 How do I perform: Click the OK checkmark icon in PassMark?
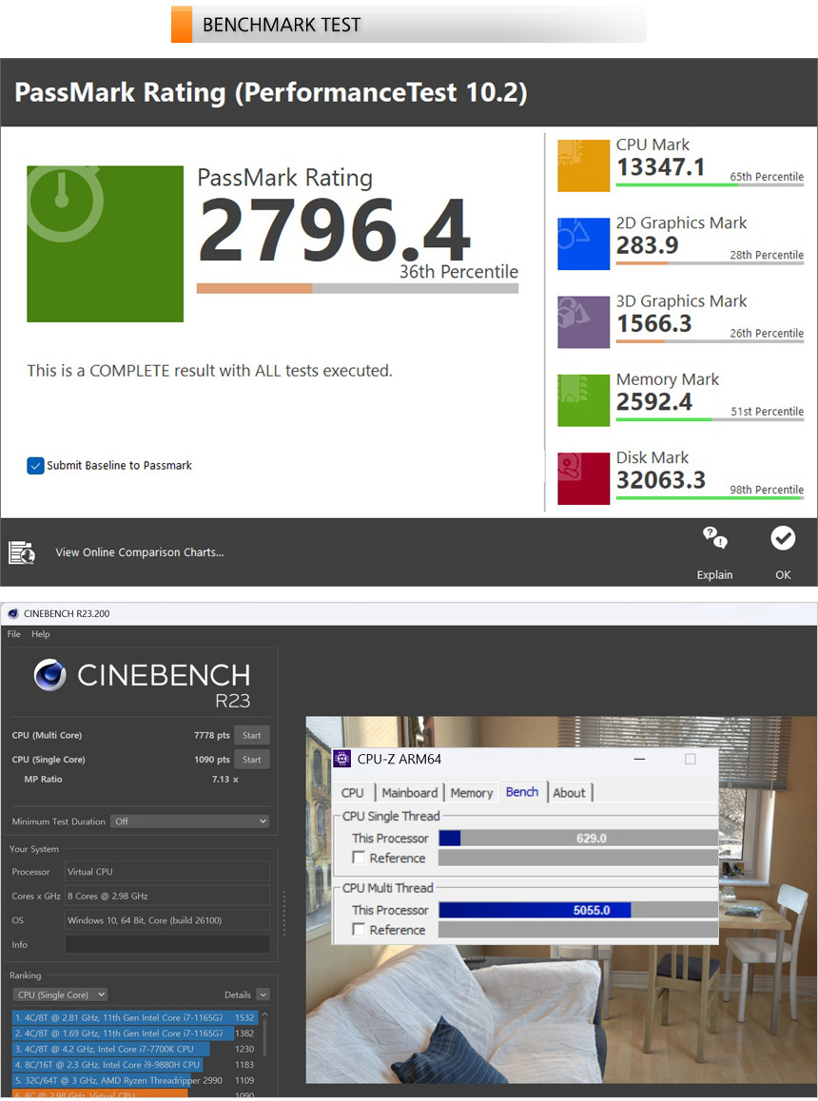coord(783,538)
